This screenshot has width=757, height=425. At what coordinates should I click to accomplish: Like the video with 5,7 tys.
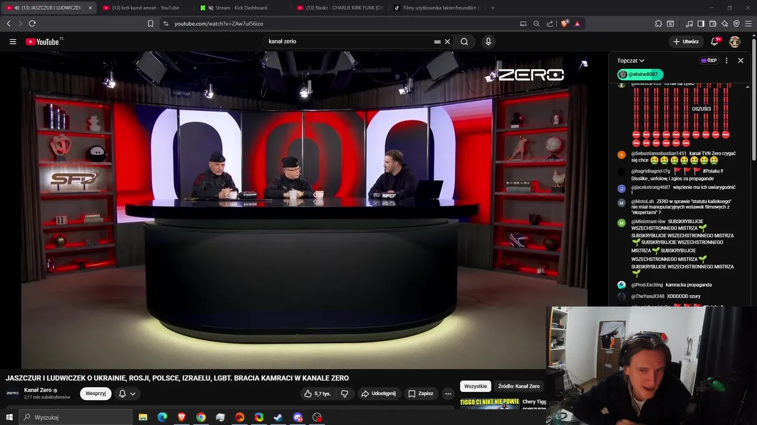pos(318,394)
